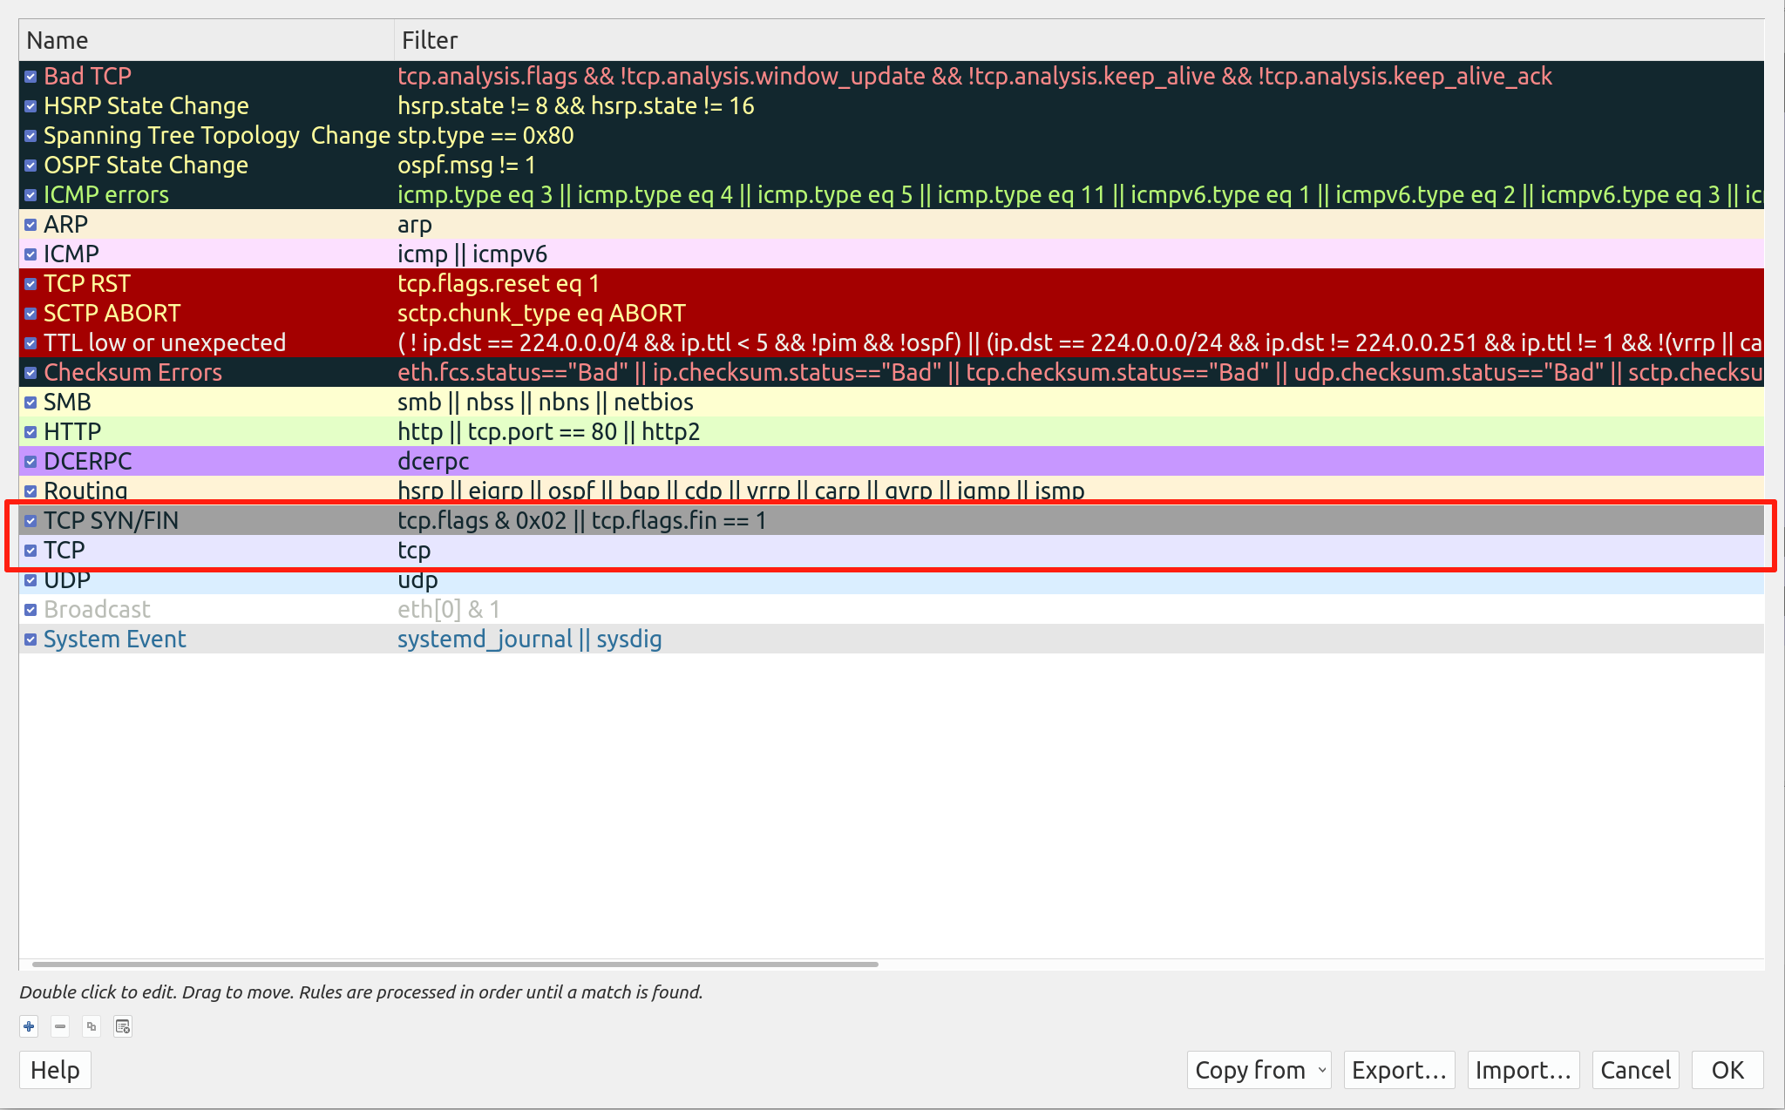The width and height of the screenshot is (1785, 1110).
Task: Click filter 'sctp.chunk_type eq ABORT'
Action: click(x=542, y=314)
